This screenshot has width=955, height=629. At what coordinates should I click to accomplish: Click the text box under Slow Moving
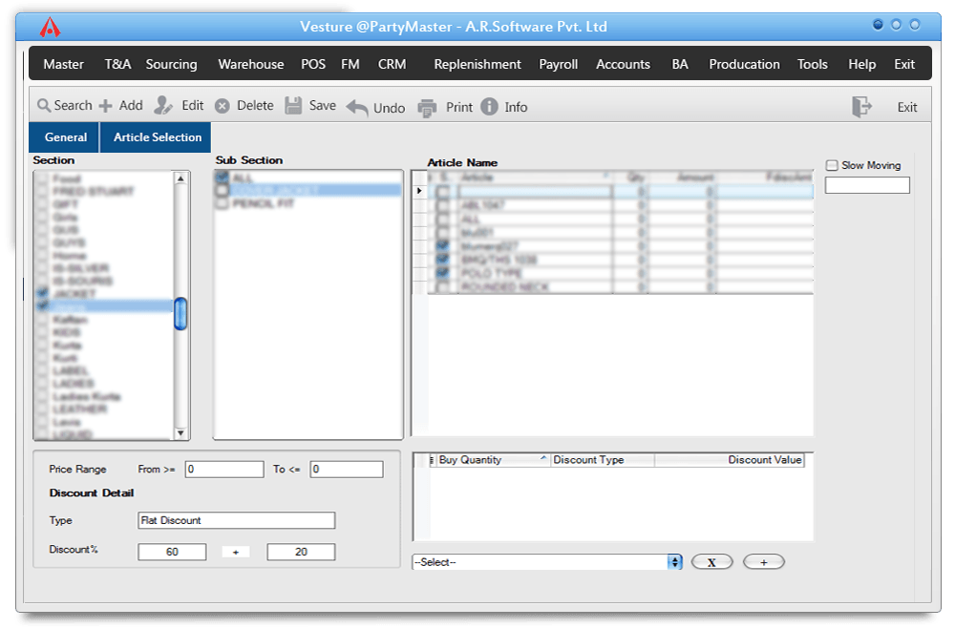pos(867,185)
